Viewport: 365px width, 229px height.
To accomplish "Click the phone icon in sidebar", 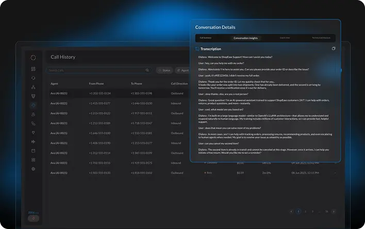I will coord(34,124).
